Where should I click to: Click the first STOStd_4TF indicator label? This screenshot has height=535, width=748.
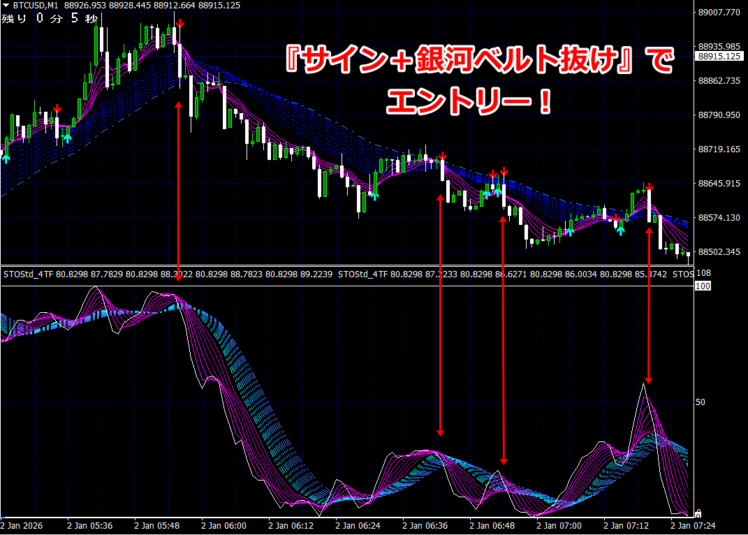pyautogui.click(x=29, y=274)
